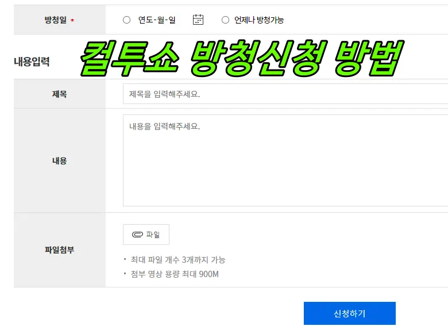Click the 최대 파일 개수 3개까지 가능 note
The height and width of the screenshot is (326, 448).
178,260
